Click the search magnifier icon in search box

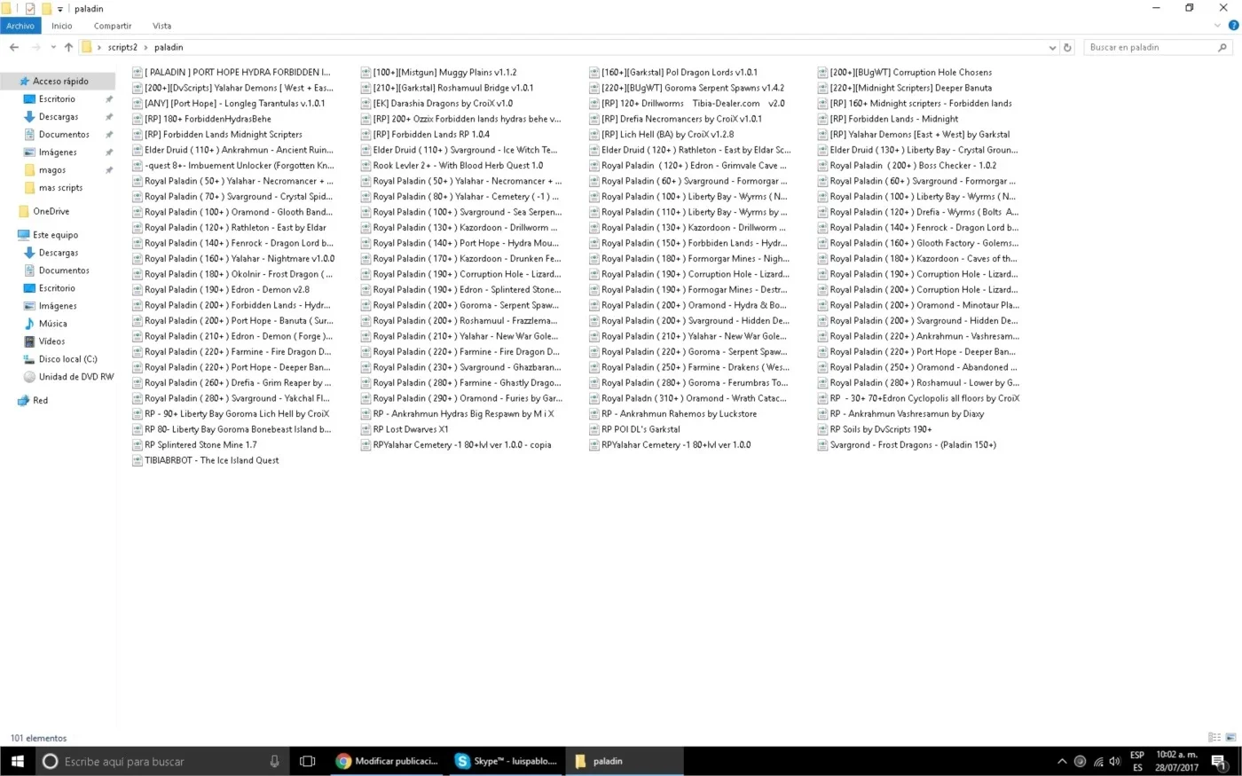(x=1222, y=48)
